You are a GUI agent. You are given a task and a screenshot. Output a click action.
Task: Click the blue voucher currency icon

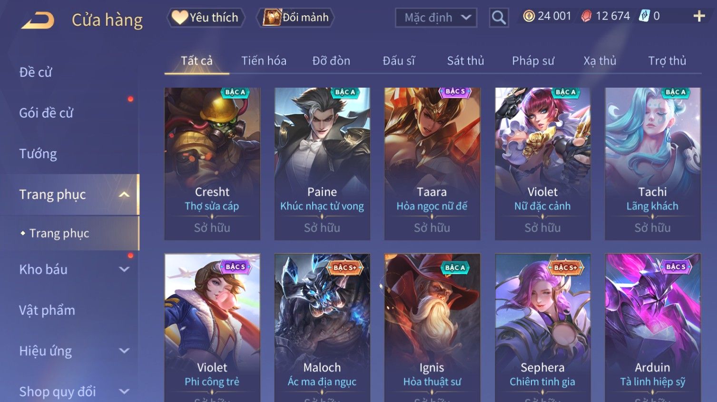coord(644,16)
